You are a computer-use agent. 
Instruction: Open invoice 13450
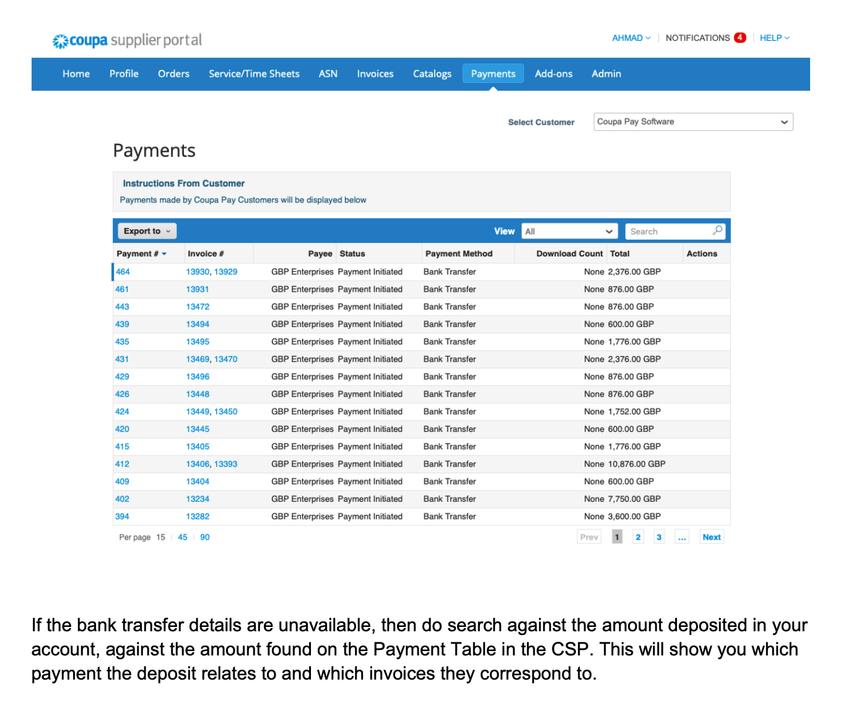click(x=226, y=411)
